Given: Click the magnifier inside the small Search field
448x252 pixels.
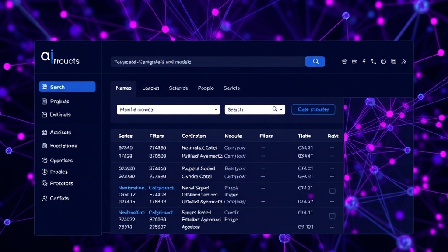Looking at the screenshot, I should click(x=275, y=109).
